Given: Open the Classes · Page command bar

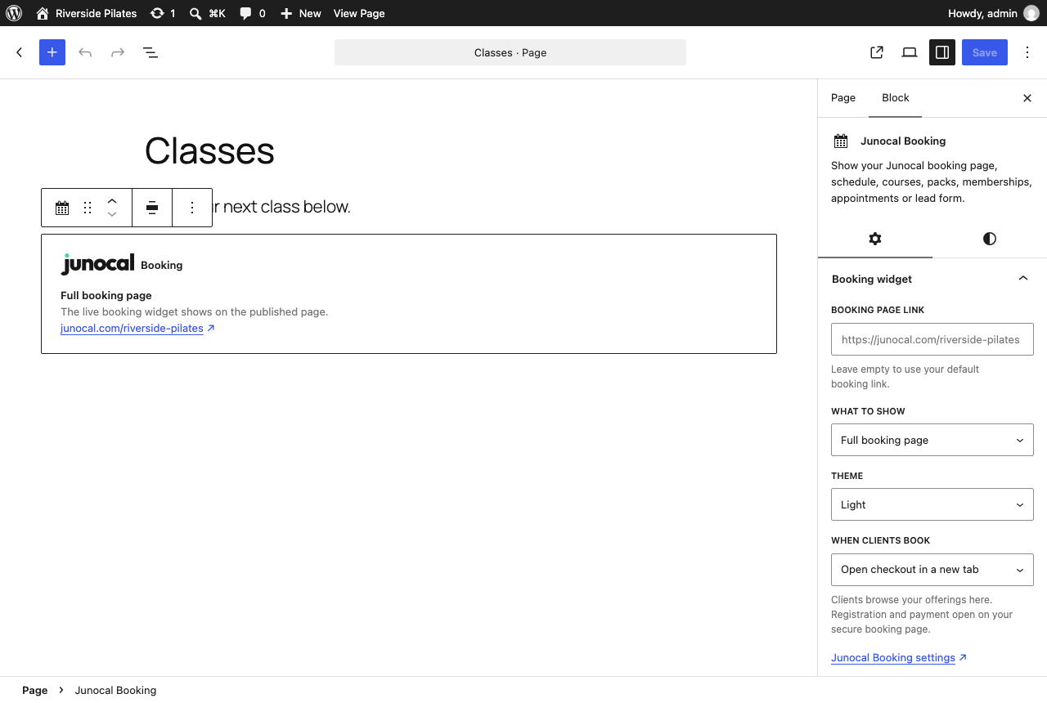Looking at the screenshot, I should pos(510,52).
